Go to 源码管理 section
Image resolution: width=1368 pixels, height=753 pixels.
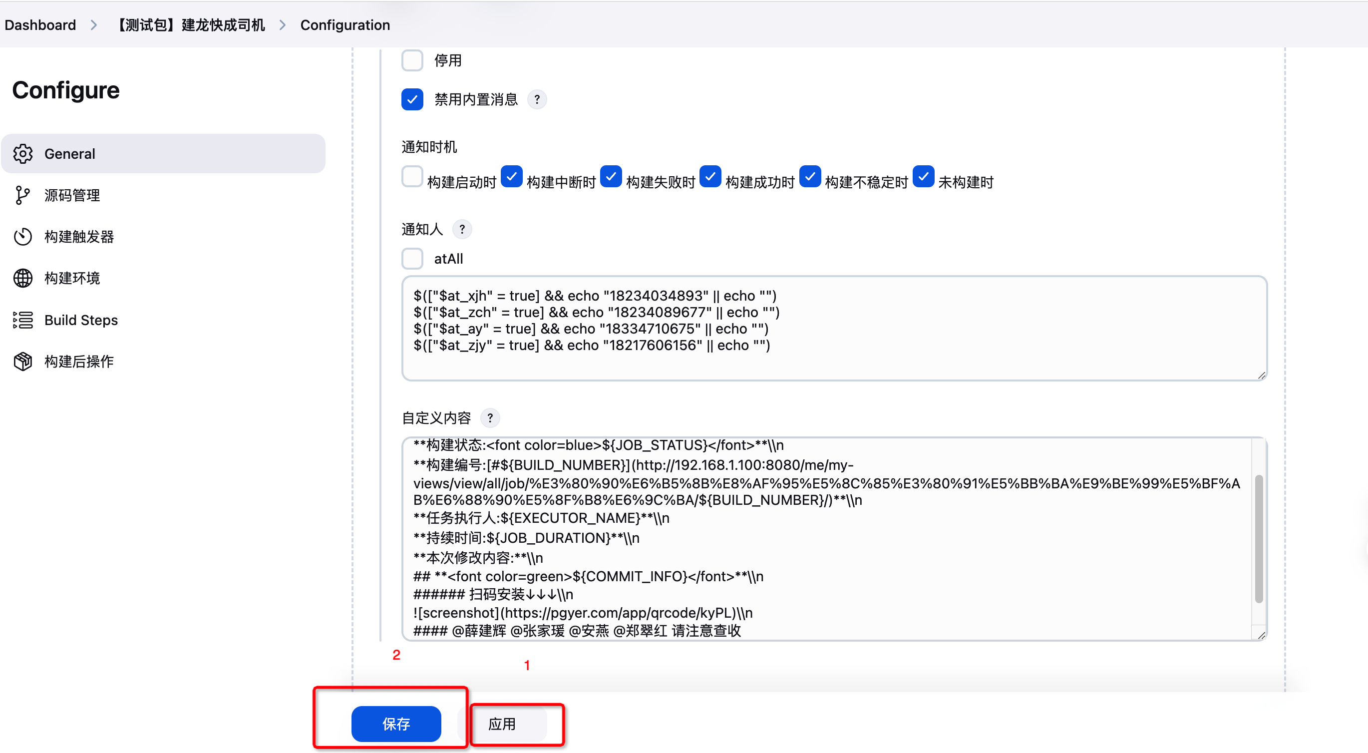click(x=163, y=195)
